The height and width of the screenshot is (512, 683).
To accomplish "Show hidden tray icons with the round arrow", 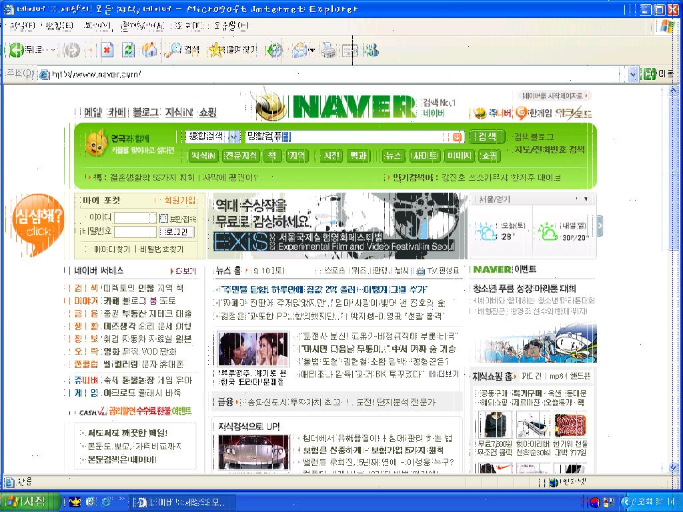I will click(x=627, y=502).
